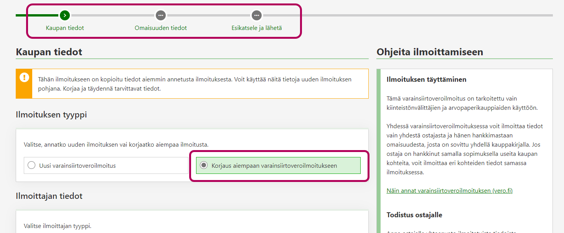Screen dimensions: 564x233
Task: Switch to the Omaisuuden tiedot step label
Action: (161, 28)
